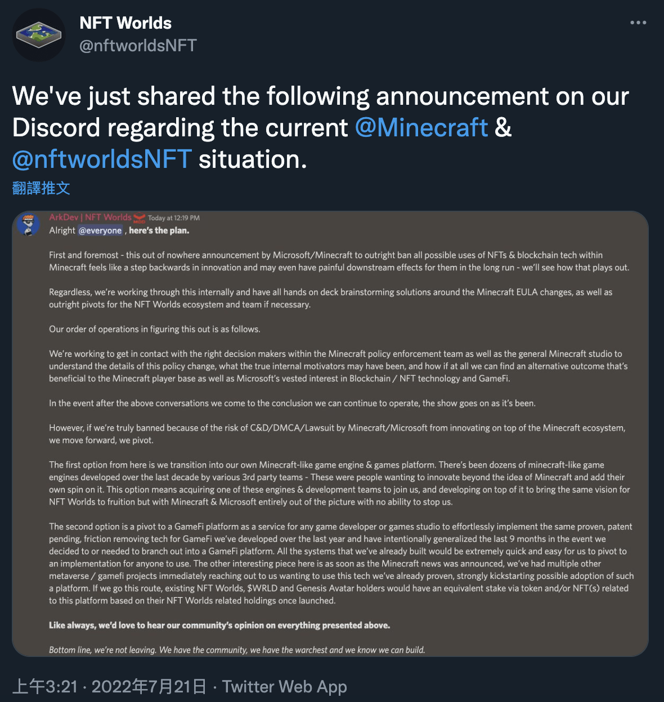Open the tweet options with the ··· icon
Screen dimensions: 664x702
pyautogui.click(x=639, y=22)
